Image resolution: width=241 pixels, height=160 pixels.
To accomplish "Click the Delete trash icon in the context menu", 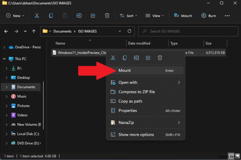I will tap(160, 58).
